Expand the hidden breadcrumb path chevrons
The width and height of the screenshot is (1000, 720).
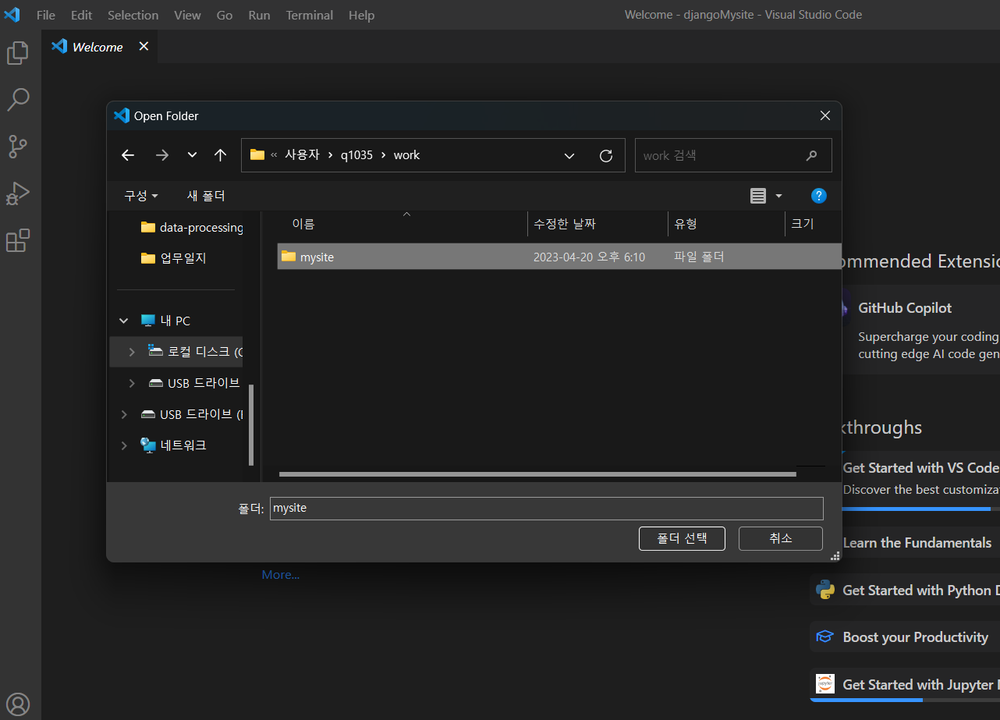[274, 155]
